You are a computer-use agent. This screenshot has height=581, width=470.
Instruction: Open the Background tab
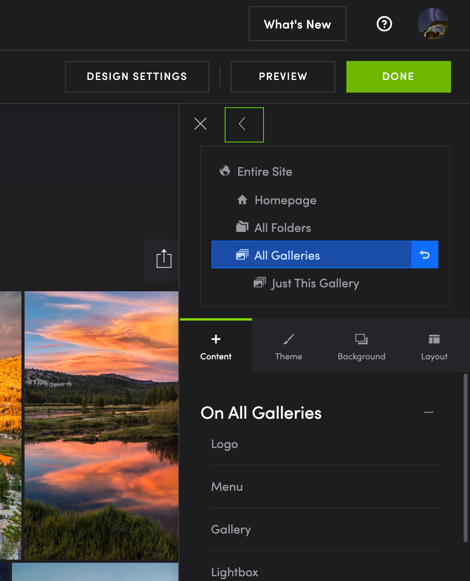coord(361,346)
